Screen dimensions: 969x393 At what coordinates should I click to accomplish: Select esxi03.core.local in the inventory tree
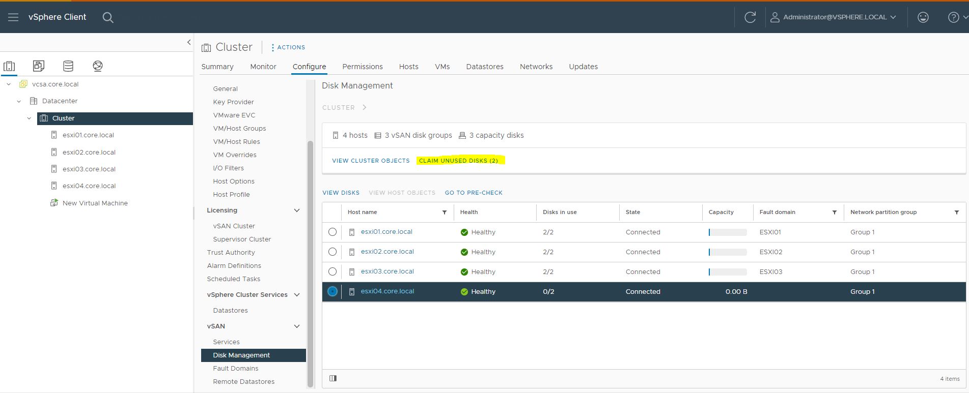pos(89,169)
